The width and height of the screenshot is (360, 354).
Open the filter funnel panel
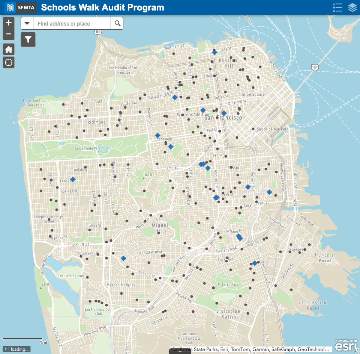(x=28, y=39)
